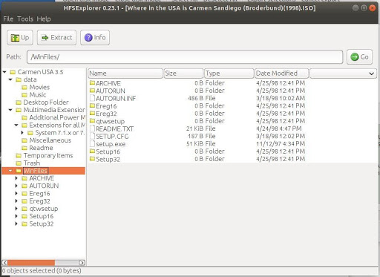Open the Info button

[x=95, y=38]
